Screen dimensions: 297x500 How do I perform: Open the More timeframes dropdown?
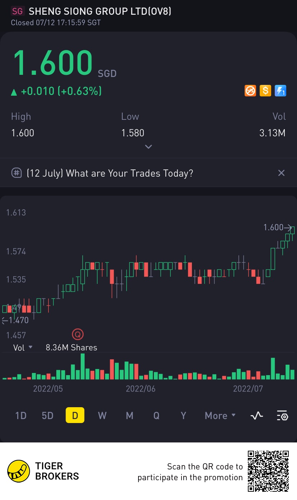(220, 416)
